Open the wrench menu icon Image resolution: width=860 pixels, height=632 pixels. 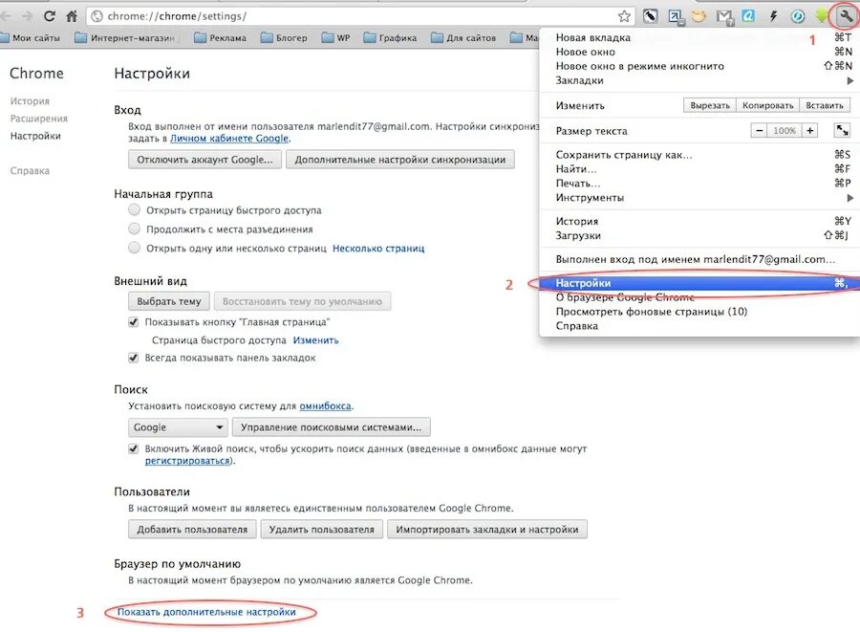pos(846,16)
